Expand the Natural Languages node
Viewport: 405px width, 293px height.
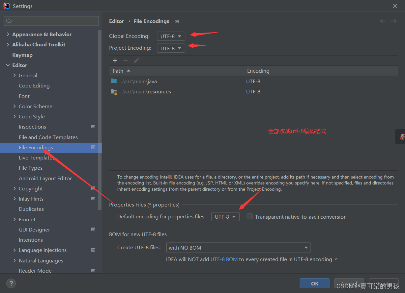click(x=14, y=260)
